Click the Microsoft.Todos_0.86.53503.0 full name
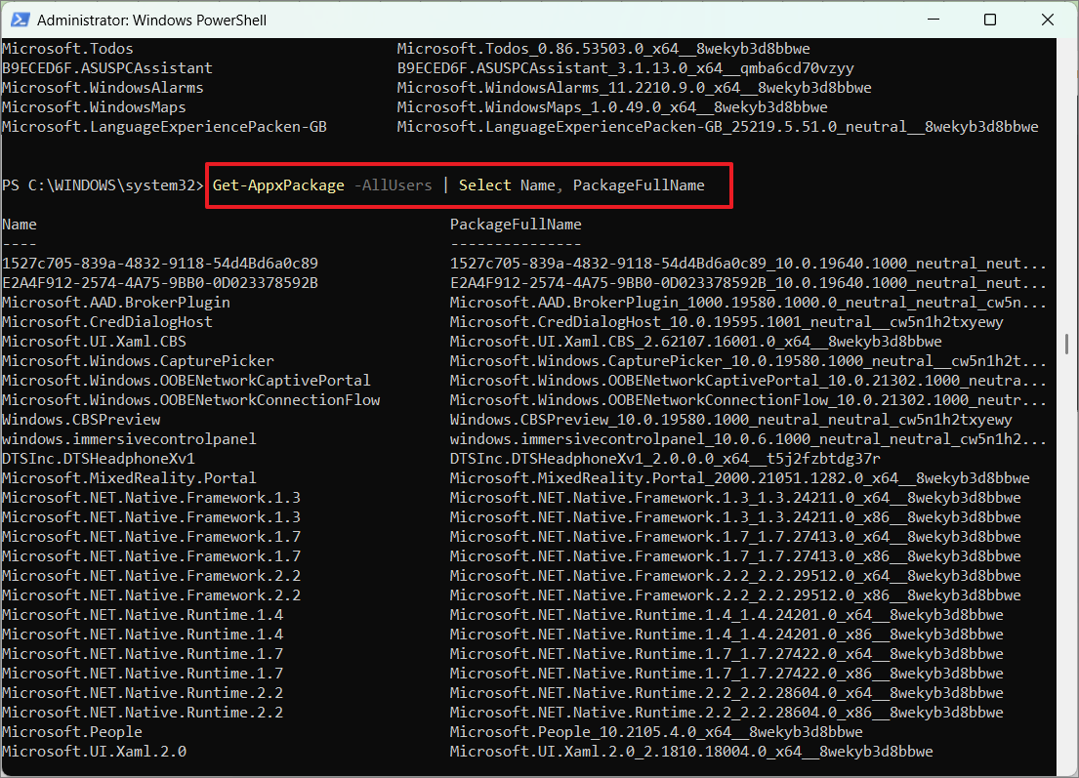Screen dimensions: 1079x778 pyautogui.click(x=603, y=48)
